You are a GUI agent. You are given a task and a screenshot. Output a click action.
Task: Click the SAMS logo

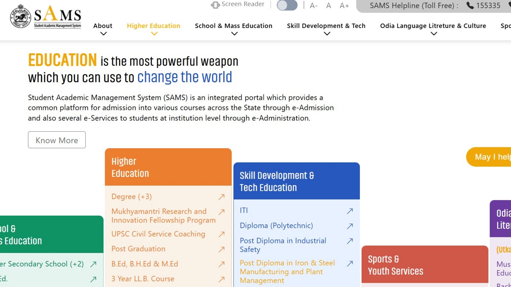click(45, 16)
